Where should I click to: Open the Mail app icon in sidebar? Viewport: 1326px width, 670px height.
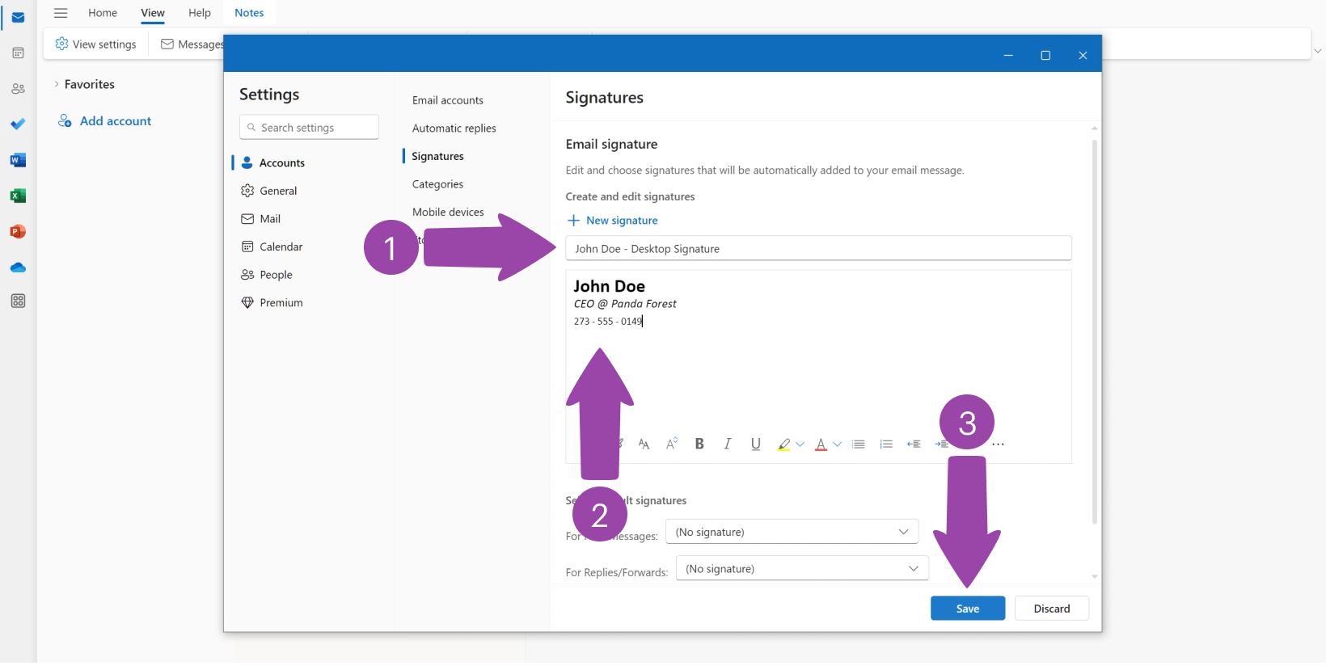pyautogui.click(x=18, y=17)
